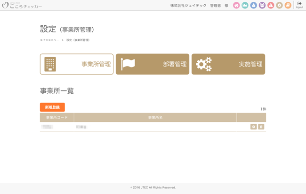This screenshot has height=194, width=306.
Task: Switch to the 実施管理 tab
Action: (x=228, y=64)
